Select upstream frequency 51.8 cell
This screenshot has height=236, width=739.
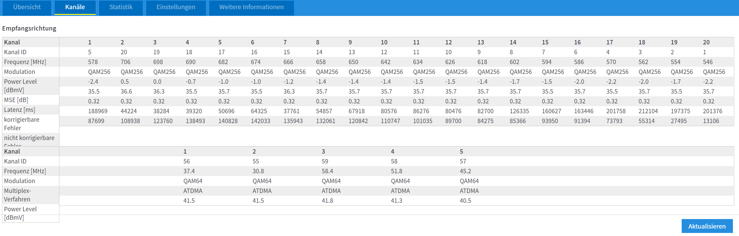pyautogui.click(x=396, y=171)
